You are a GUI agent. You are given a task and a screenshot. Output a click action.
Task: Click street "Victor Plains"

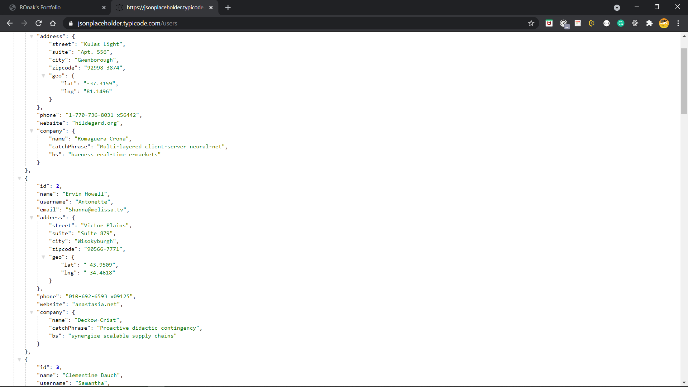(x=105, y=225)
